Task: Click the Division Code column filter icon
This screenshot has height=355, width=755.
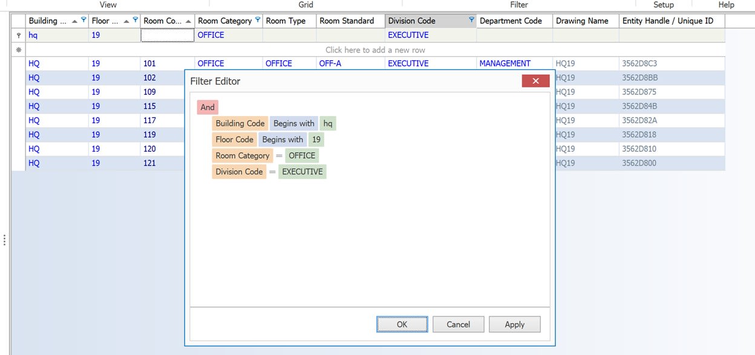Action: [x=471, y=20]
